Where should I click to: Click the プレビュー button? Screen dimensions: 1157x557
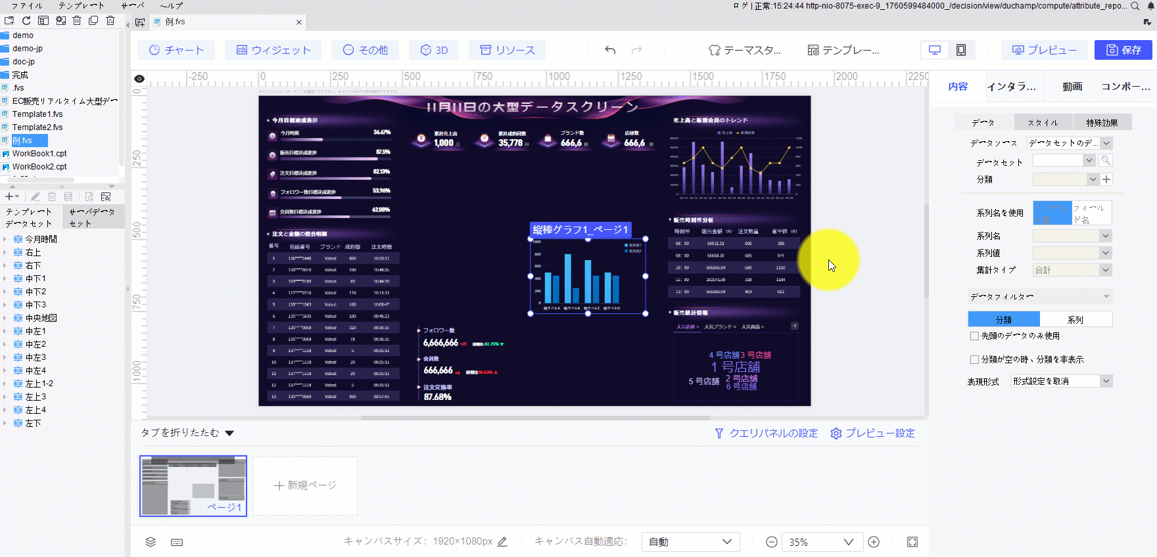[1044, 50]
